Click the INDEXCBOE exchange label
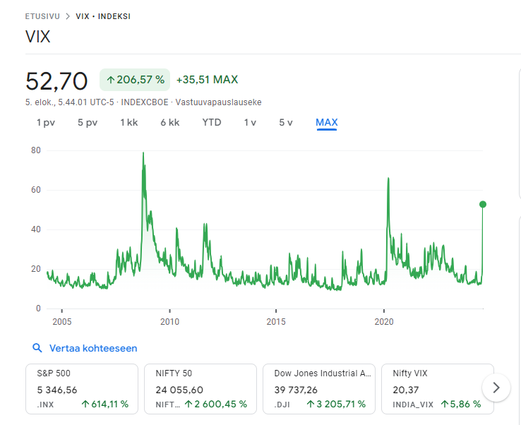 click(x=145, y=102)
